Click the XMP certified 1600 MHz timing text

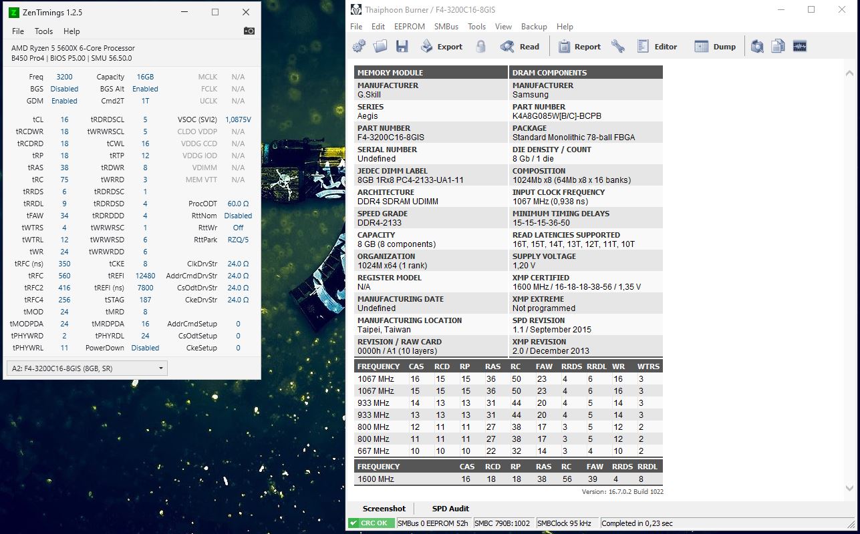point(577,287)
